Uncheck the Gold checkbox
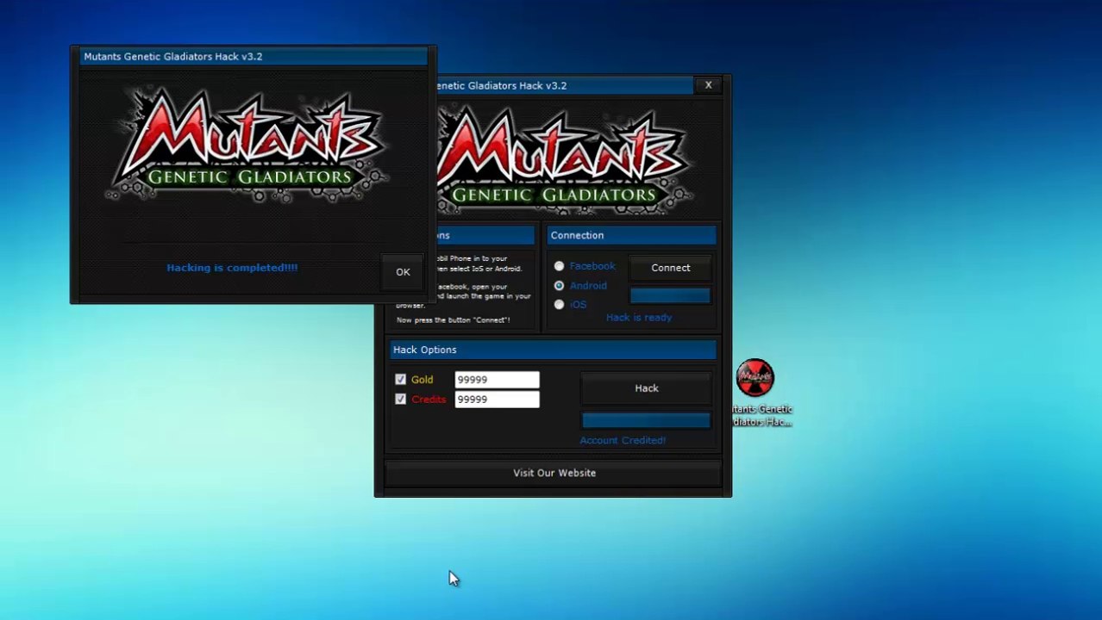Screen dimensions: 1102x620 click(400, 379)
